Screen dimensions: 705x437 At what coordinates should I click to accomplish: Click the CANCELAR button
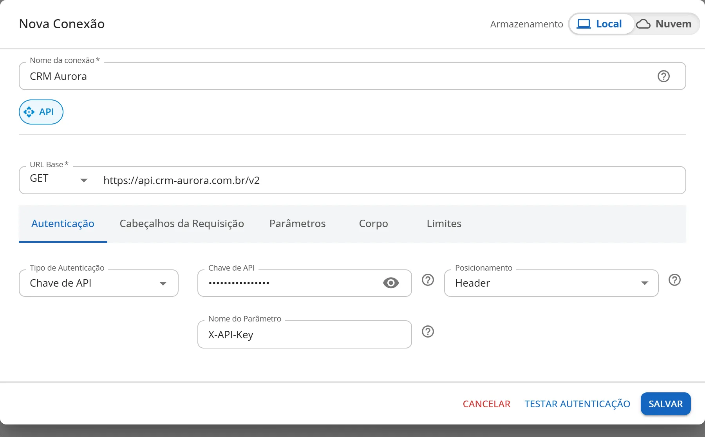486,404
